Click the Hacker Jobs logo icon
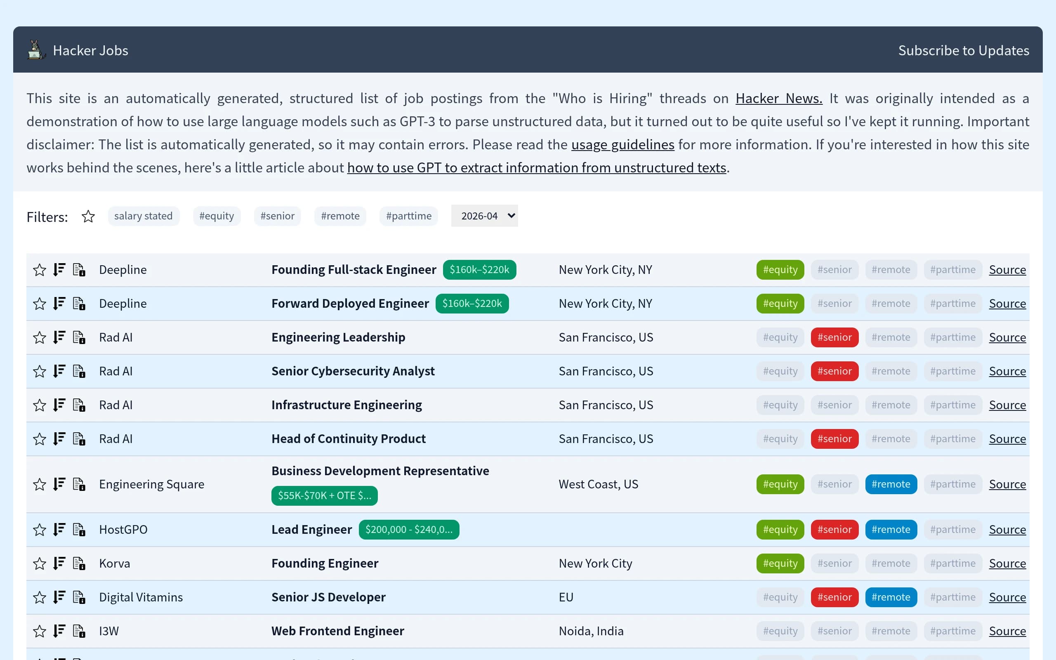 [x=36, y=50]
